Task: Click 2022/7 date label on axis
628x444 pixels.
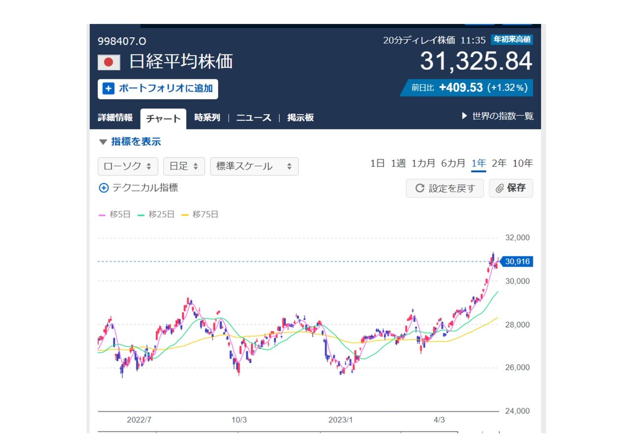Action: pyautogui.click(x=139, y=420)
